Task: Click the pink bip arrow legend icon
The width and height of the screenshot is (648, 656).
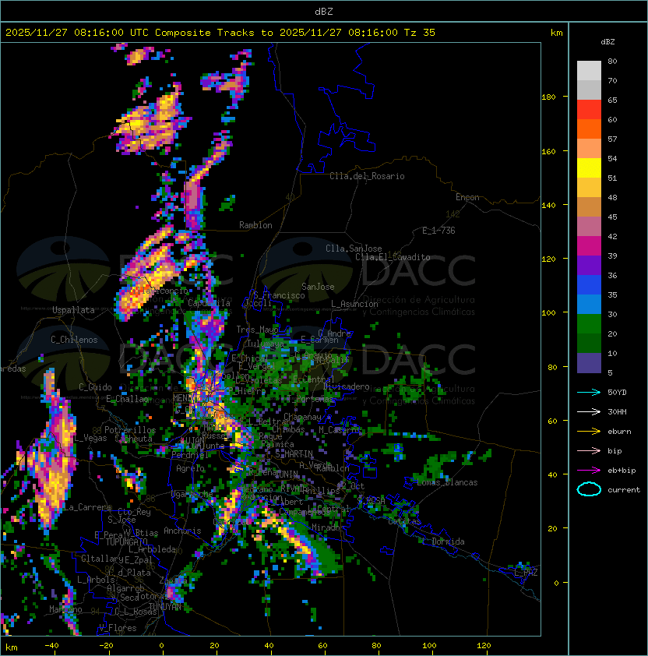Action: (589, 451)
